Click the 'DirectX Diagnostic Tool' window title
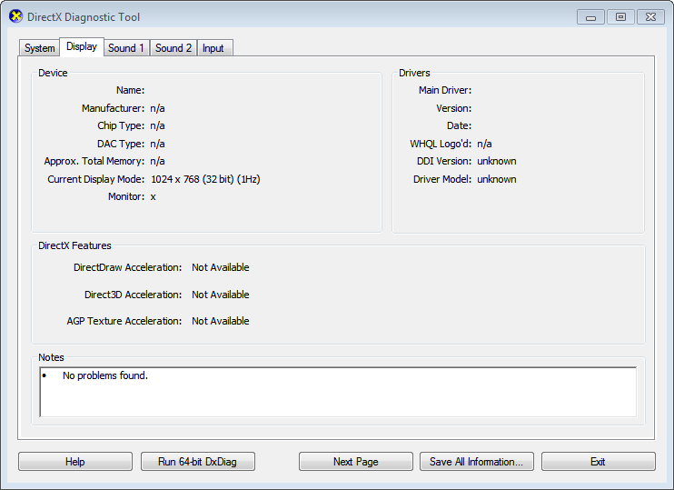Image resolution: width=674 pixels, height=490 pixels. 84,17
